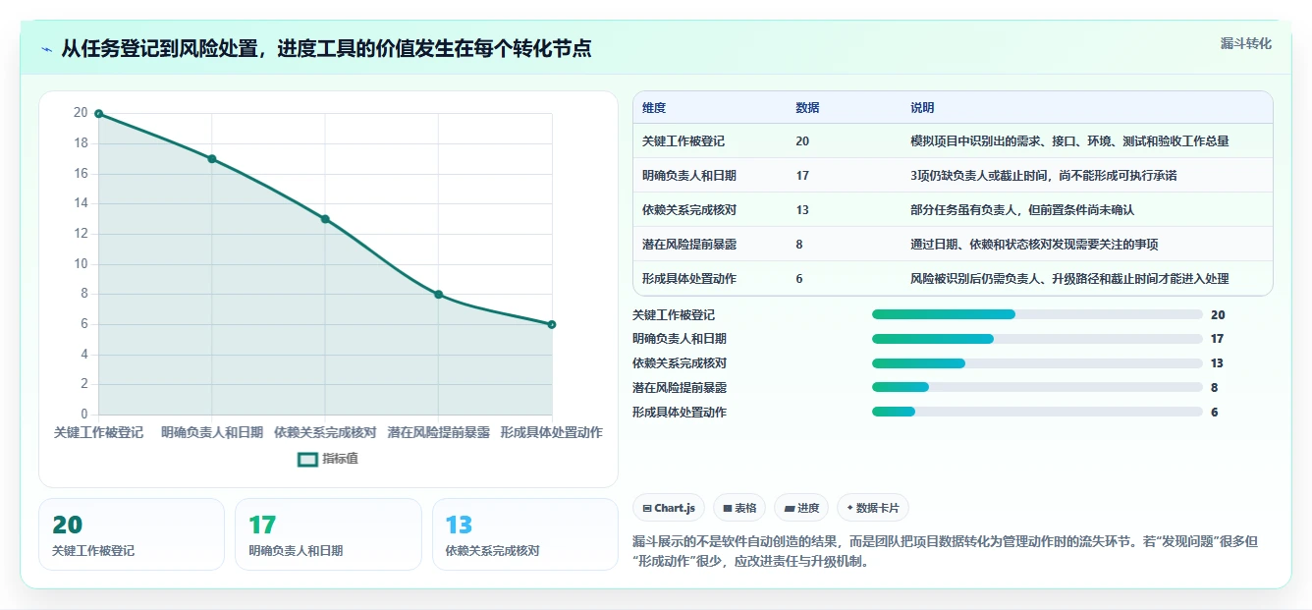Open the stat card showing 17
Image resolution: width=1312 pixels, height=610 pixels.
click(x=328, y=534)
